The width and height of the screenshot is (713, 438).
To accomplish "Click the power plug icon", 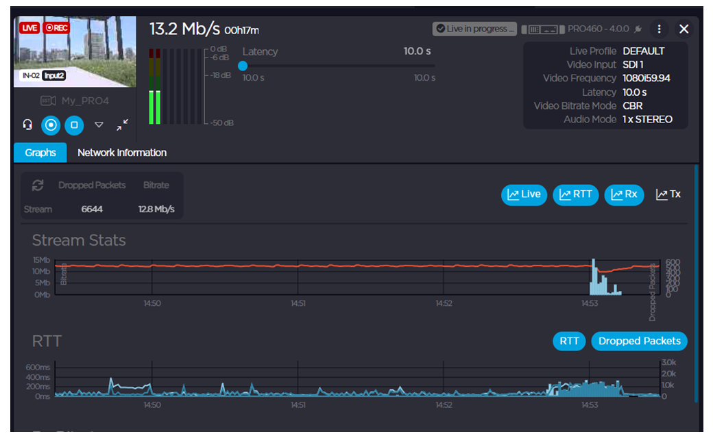I will (x=638, y=29).
